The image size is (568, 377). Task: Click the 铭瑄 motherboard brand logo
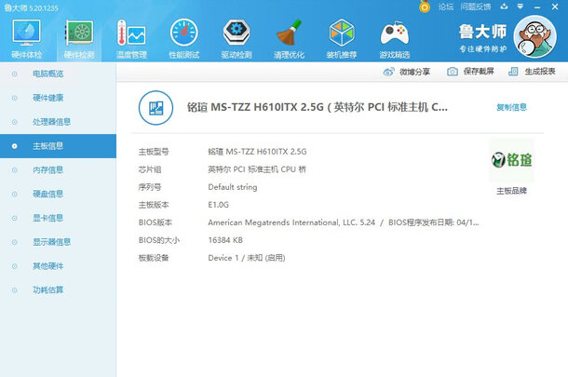(511, 160)
